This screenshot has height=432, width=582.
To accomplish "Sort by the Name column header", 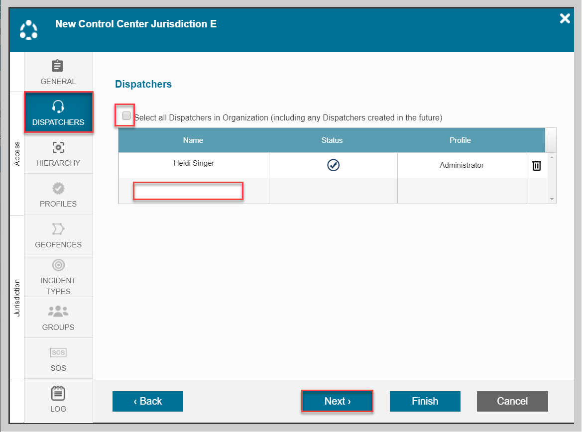I will 193,140.
